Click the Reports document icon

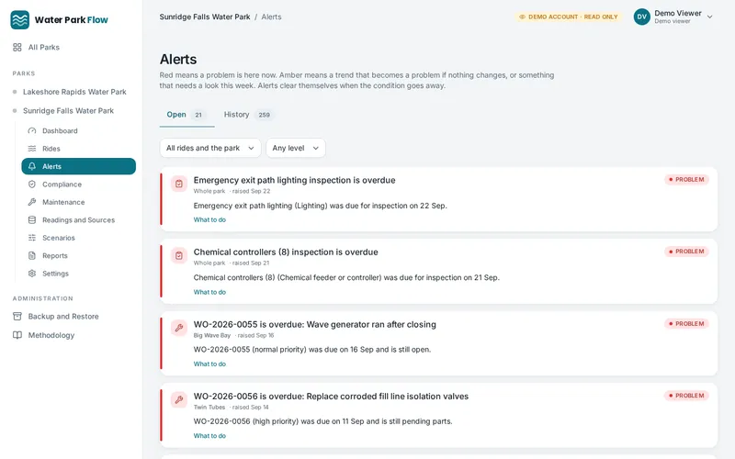(x=32, y=255)
